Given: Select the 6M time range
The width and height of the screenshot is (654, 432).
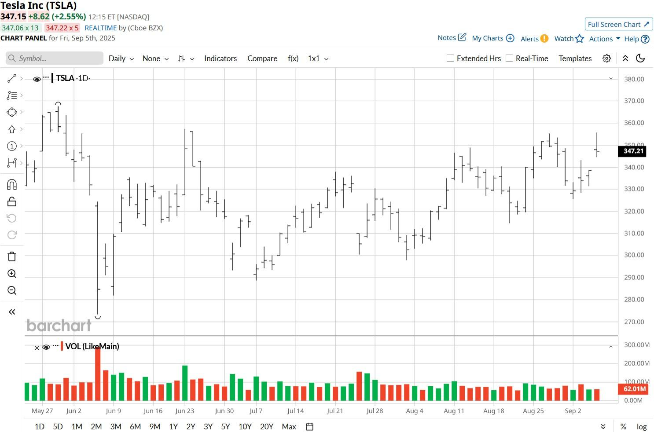Looking at the screenshot, I should point(135,427).
